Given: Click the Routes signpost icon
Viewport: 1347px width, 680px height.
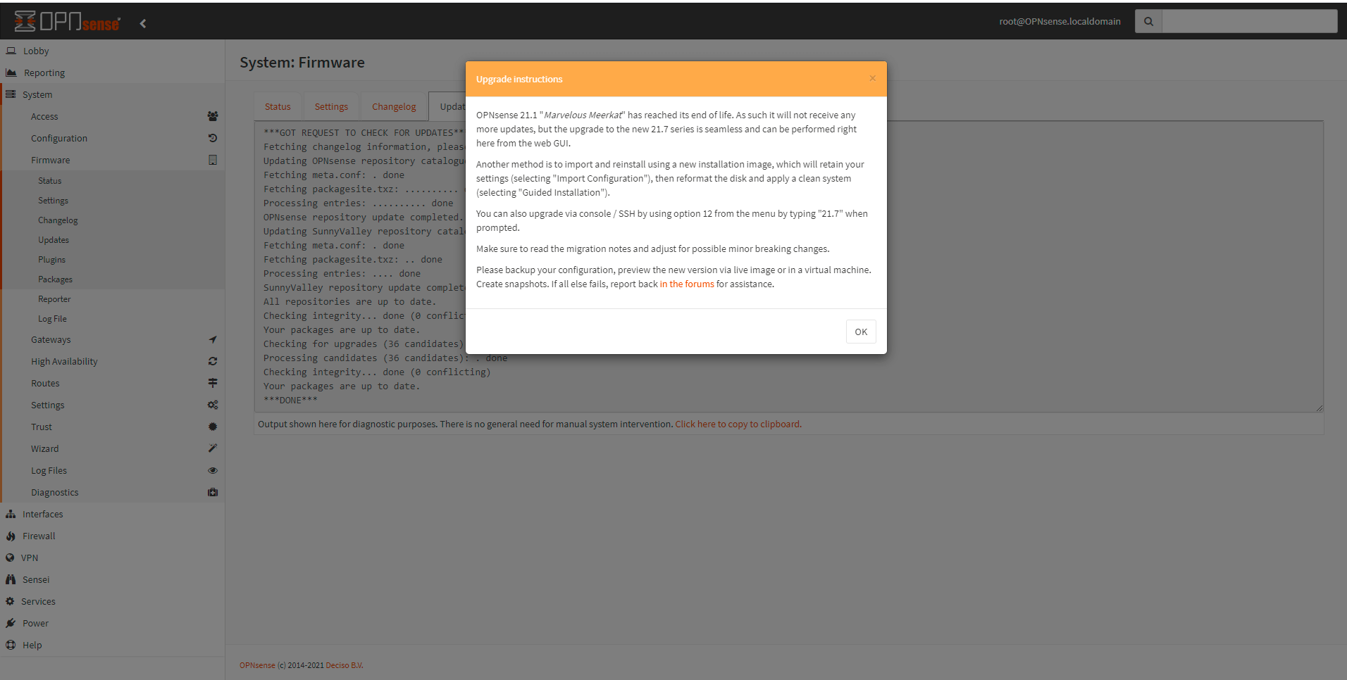Looking at the screenshot, I should click(x=212, y=383).
